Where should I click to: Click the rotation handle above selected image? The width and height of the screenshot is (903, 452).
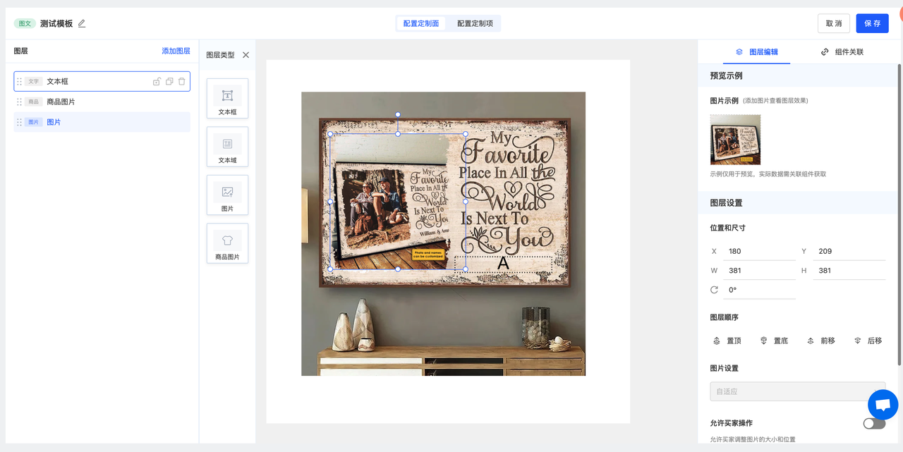[398, 114]
